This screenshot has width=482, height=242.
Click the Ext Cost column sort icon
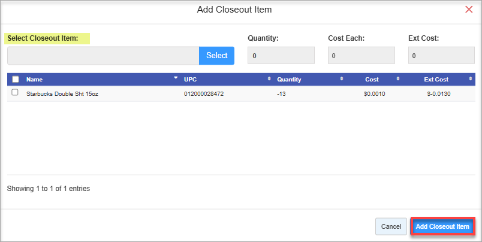pyautogui.click(x=471, y=79)
